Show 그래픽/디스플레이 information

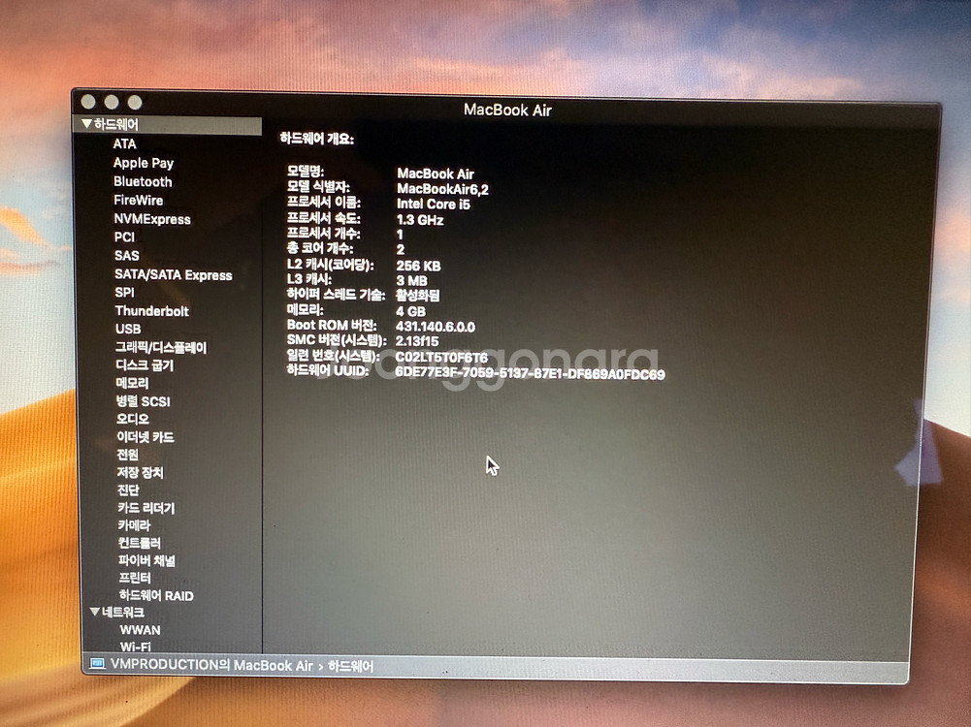160,347
